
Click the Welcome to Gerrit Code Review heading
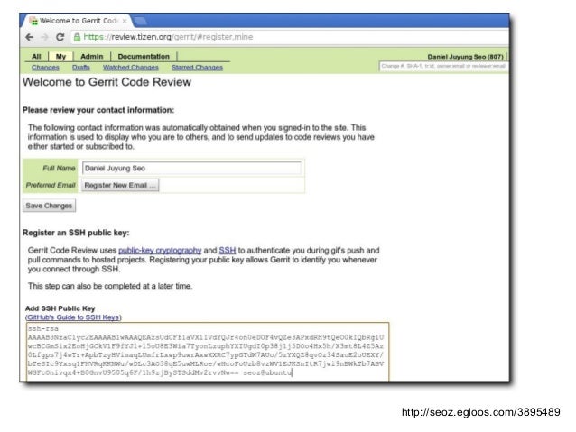[107, 82]
